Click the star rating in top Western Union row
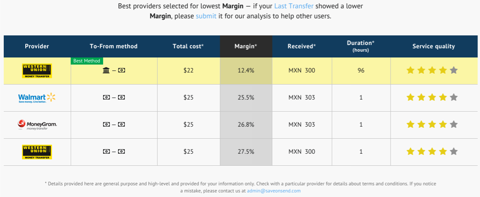The height and width of the screenshot is (197, 480). coord(432,70)
